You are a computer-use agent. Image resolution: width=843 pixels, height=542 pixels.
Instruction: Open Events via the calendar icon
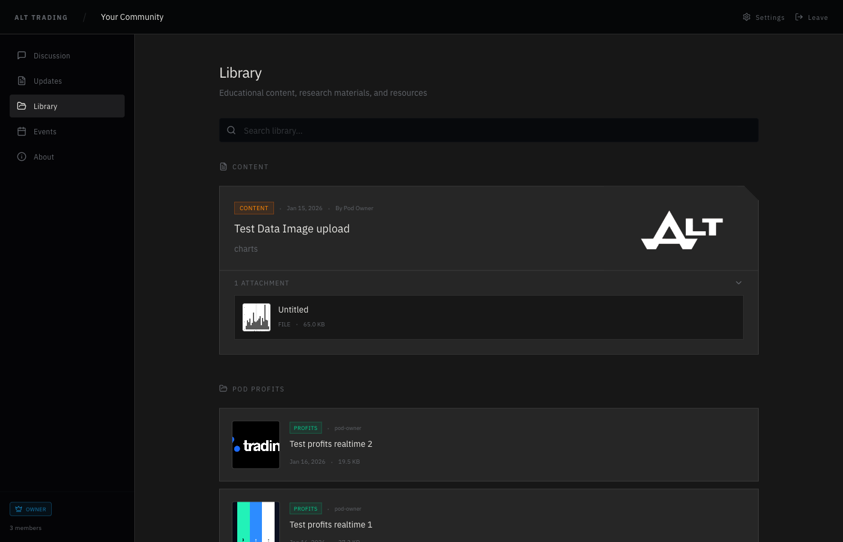(22, 131)
